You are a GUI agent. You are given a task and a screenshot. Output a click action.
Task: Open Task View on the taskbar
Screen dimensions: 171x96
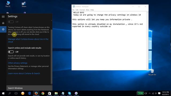click(16, 93)
